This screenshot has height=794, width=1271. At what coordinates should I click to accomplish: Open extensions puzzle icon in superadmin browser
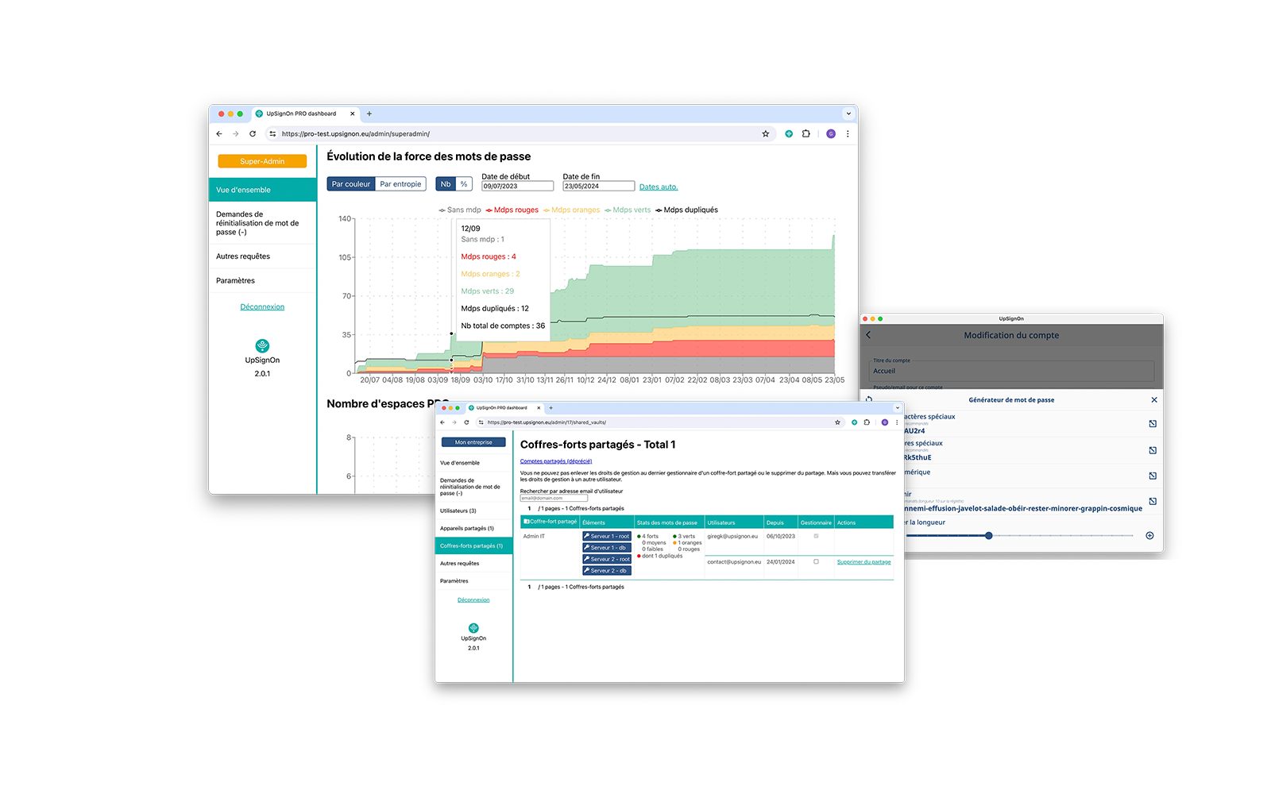point(805,134)
